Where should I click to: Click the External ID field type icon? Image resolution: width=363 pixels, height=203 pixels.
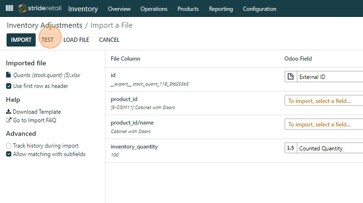tap(291, 77)
